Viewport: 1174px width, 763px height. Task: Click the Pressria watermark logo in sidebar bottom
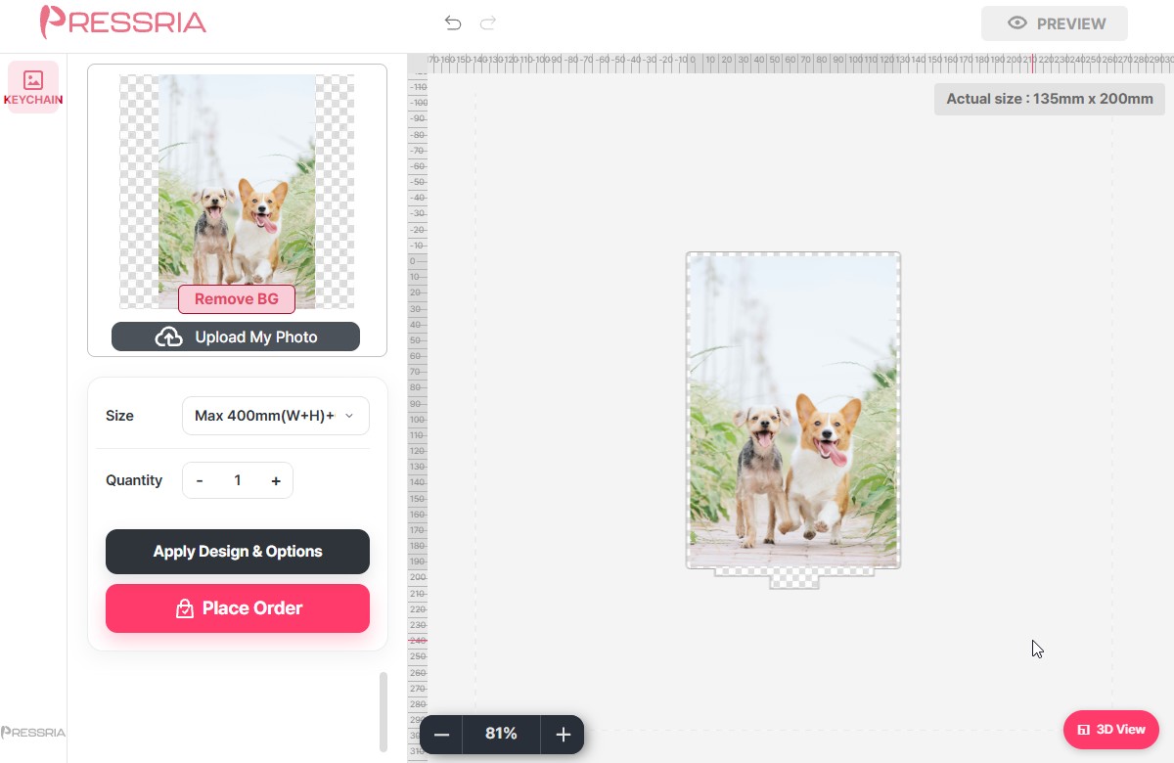coord(33,732)
